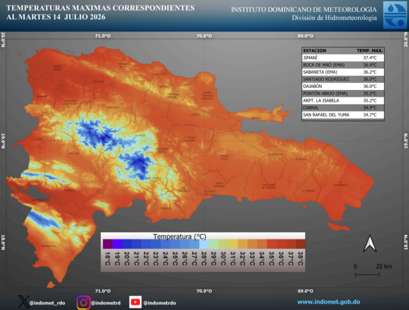Select the SABANETA (EMA) station name
The image size is (409, 310).
point(320,72)
